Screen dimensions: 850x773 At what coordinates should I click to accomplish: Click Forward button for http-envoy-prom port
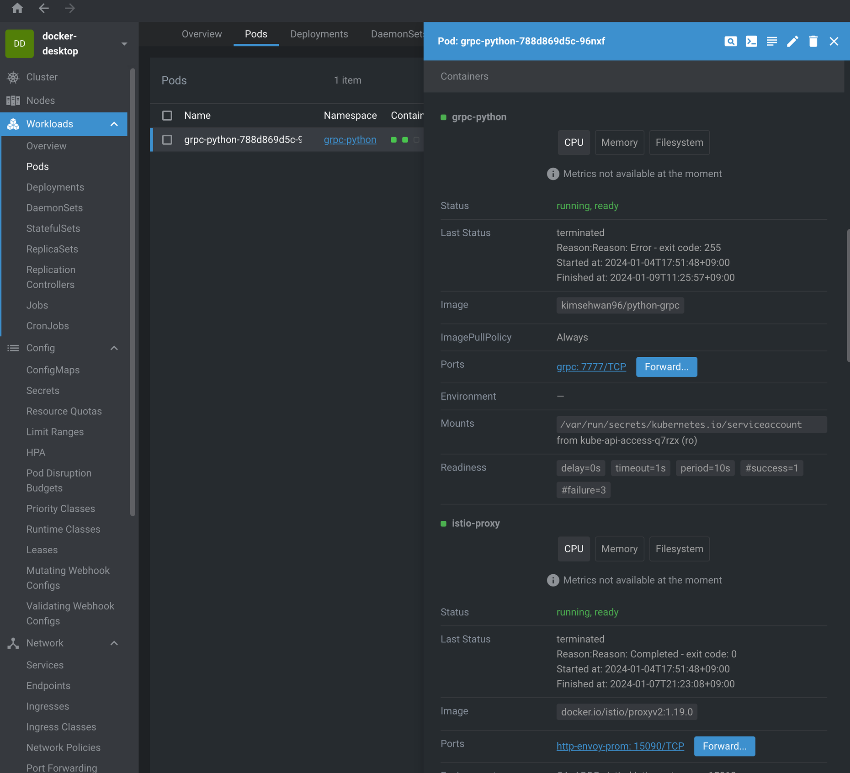pos(724,746)
